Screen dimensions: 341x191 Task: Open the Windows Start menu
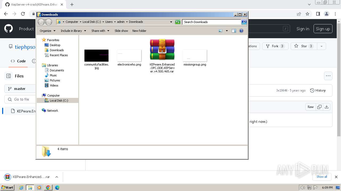[x=7, y=187]
